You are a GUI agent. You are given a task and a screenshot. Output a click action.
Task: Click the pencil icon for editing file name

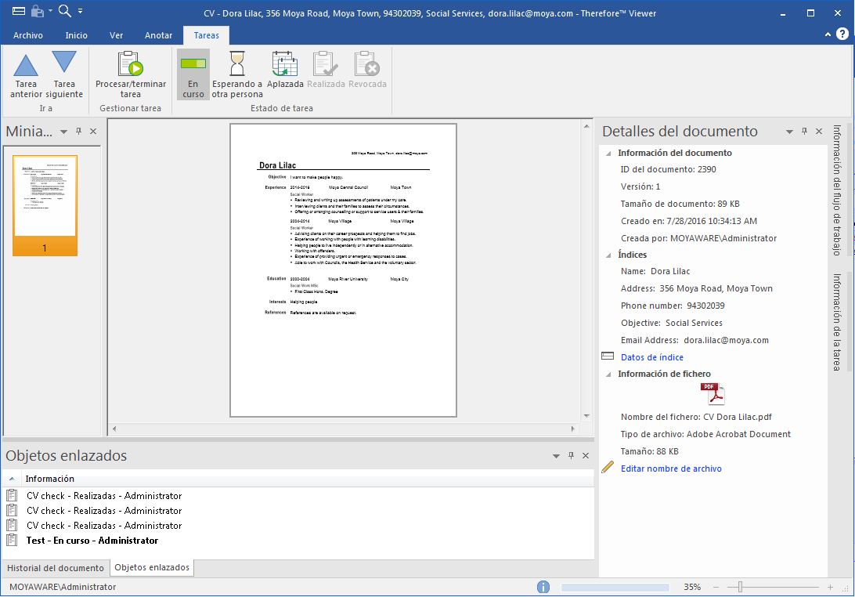click(608, 467)
